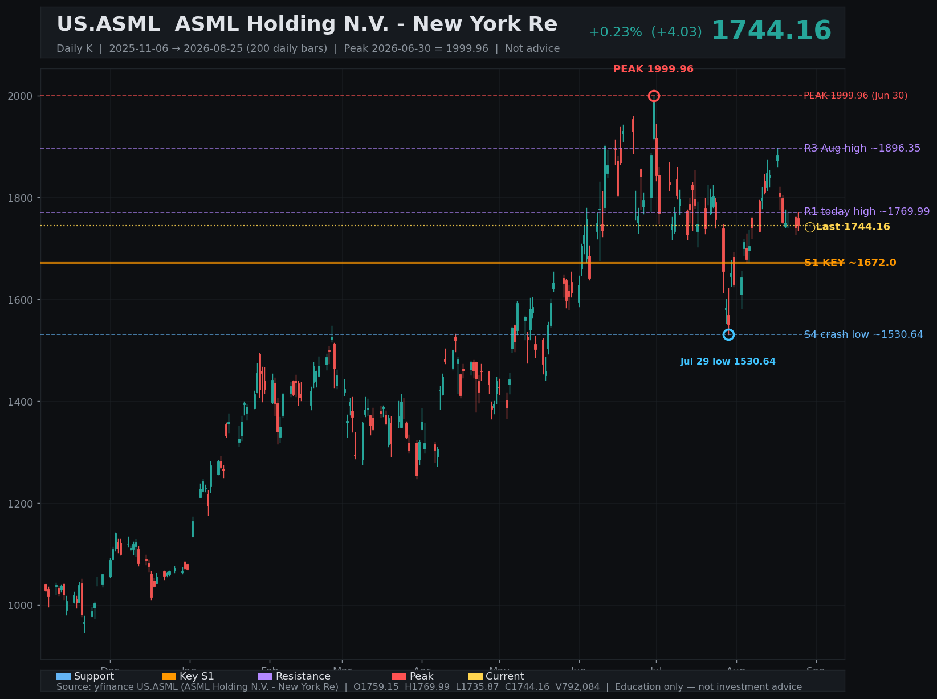Click the 'Last 1744.16' label
This screenshot has width=937, height=699.
[x=853, y=227]
